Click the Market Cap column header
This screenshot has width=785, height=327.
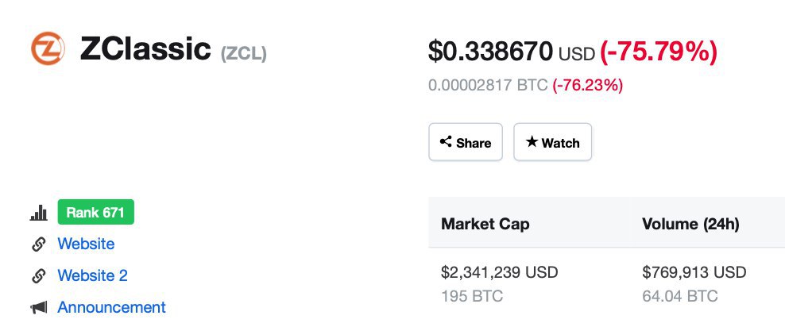485,225
